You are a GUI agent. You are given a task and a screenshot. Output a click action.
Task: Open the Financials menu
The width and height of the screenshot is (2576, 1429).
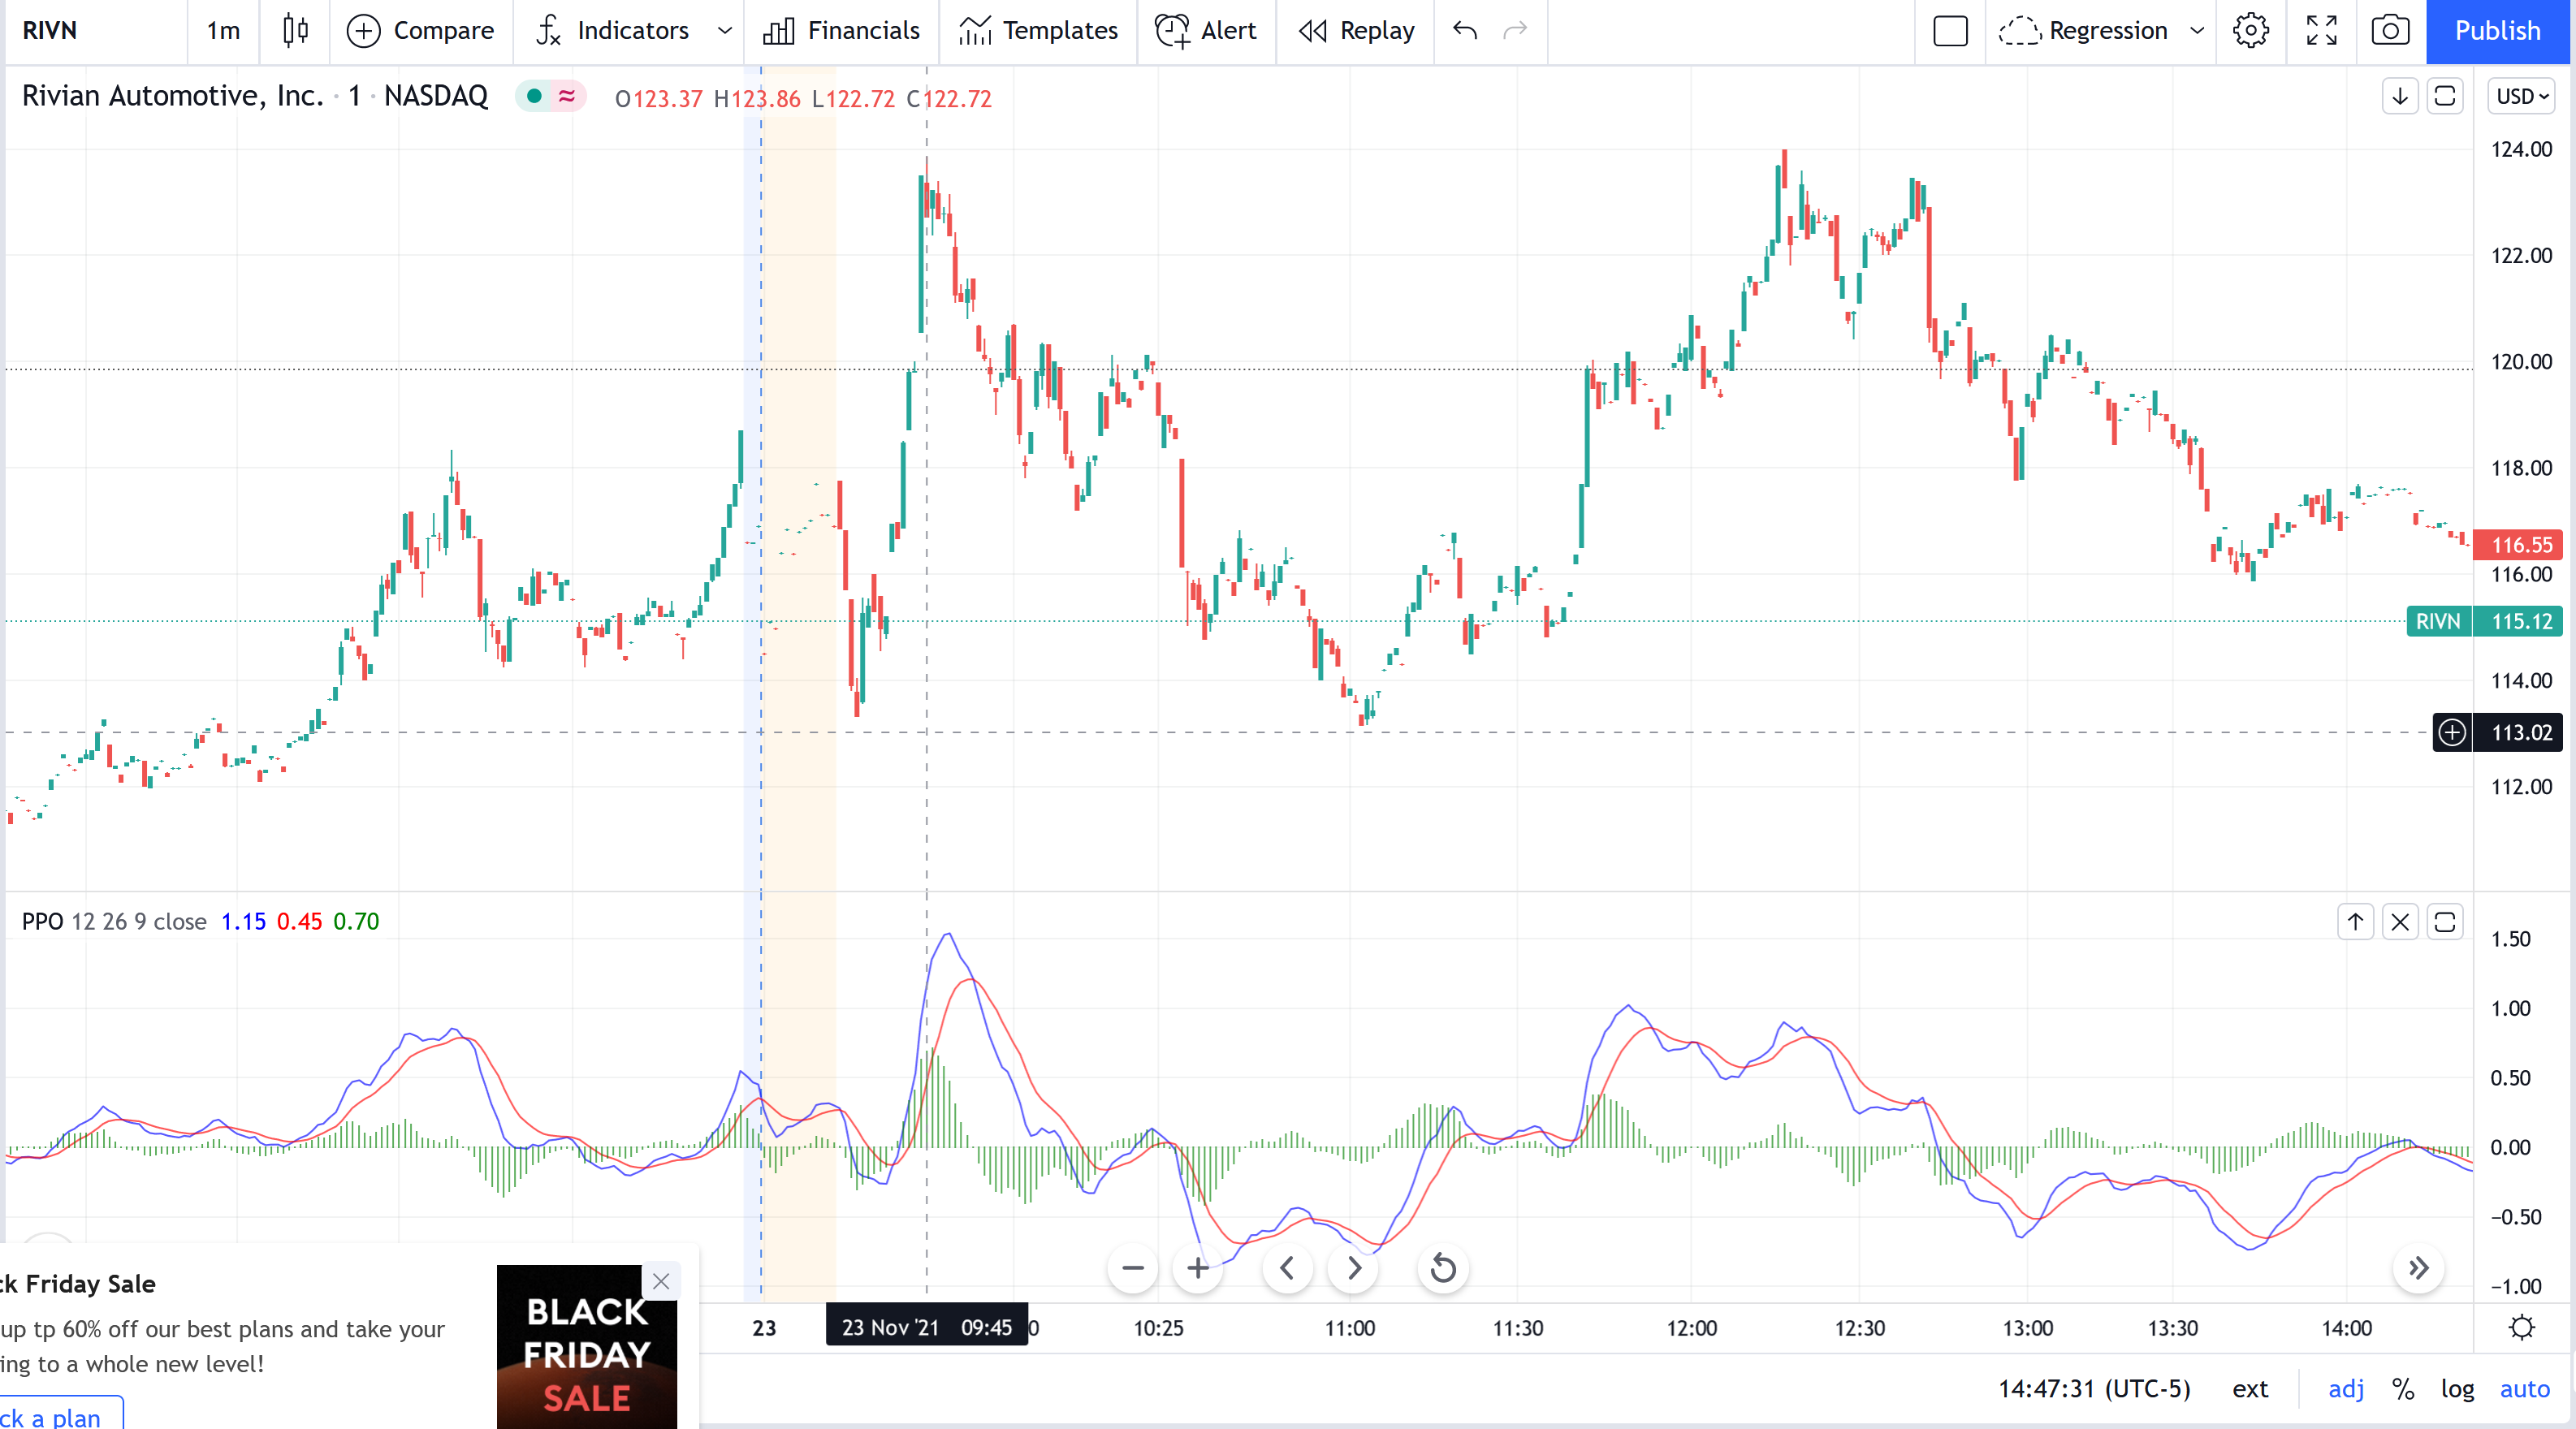pos(841,31)
